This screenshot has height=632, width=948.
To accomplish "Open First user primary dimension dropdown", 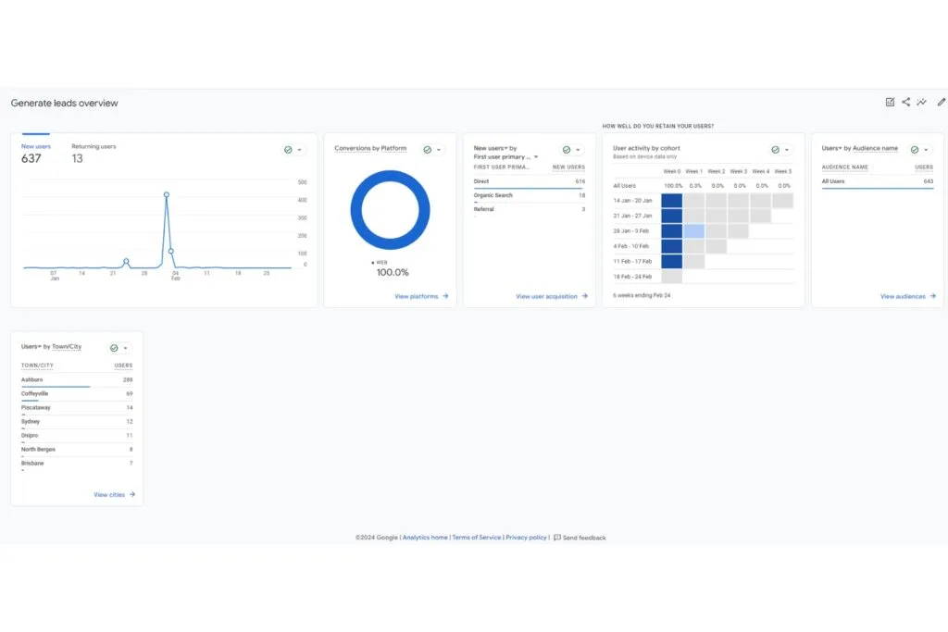I will coord(536,157).
